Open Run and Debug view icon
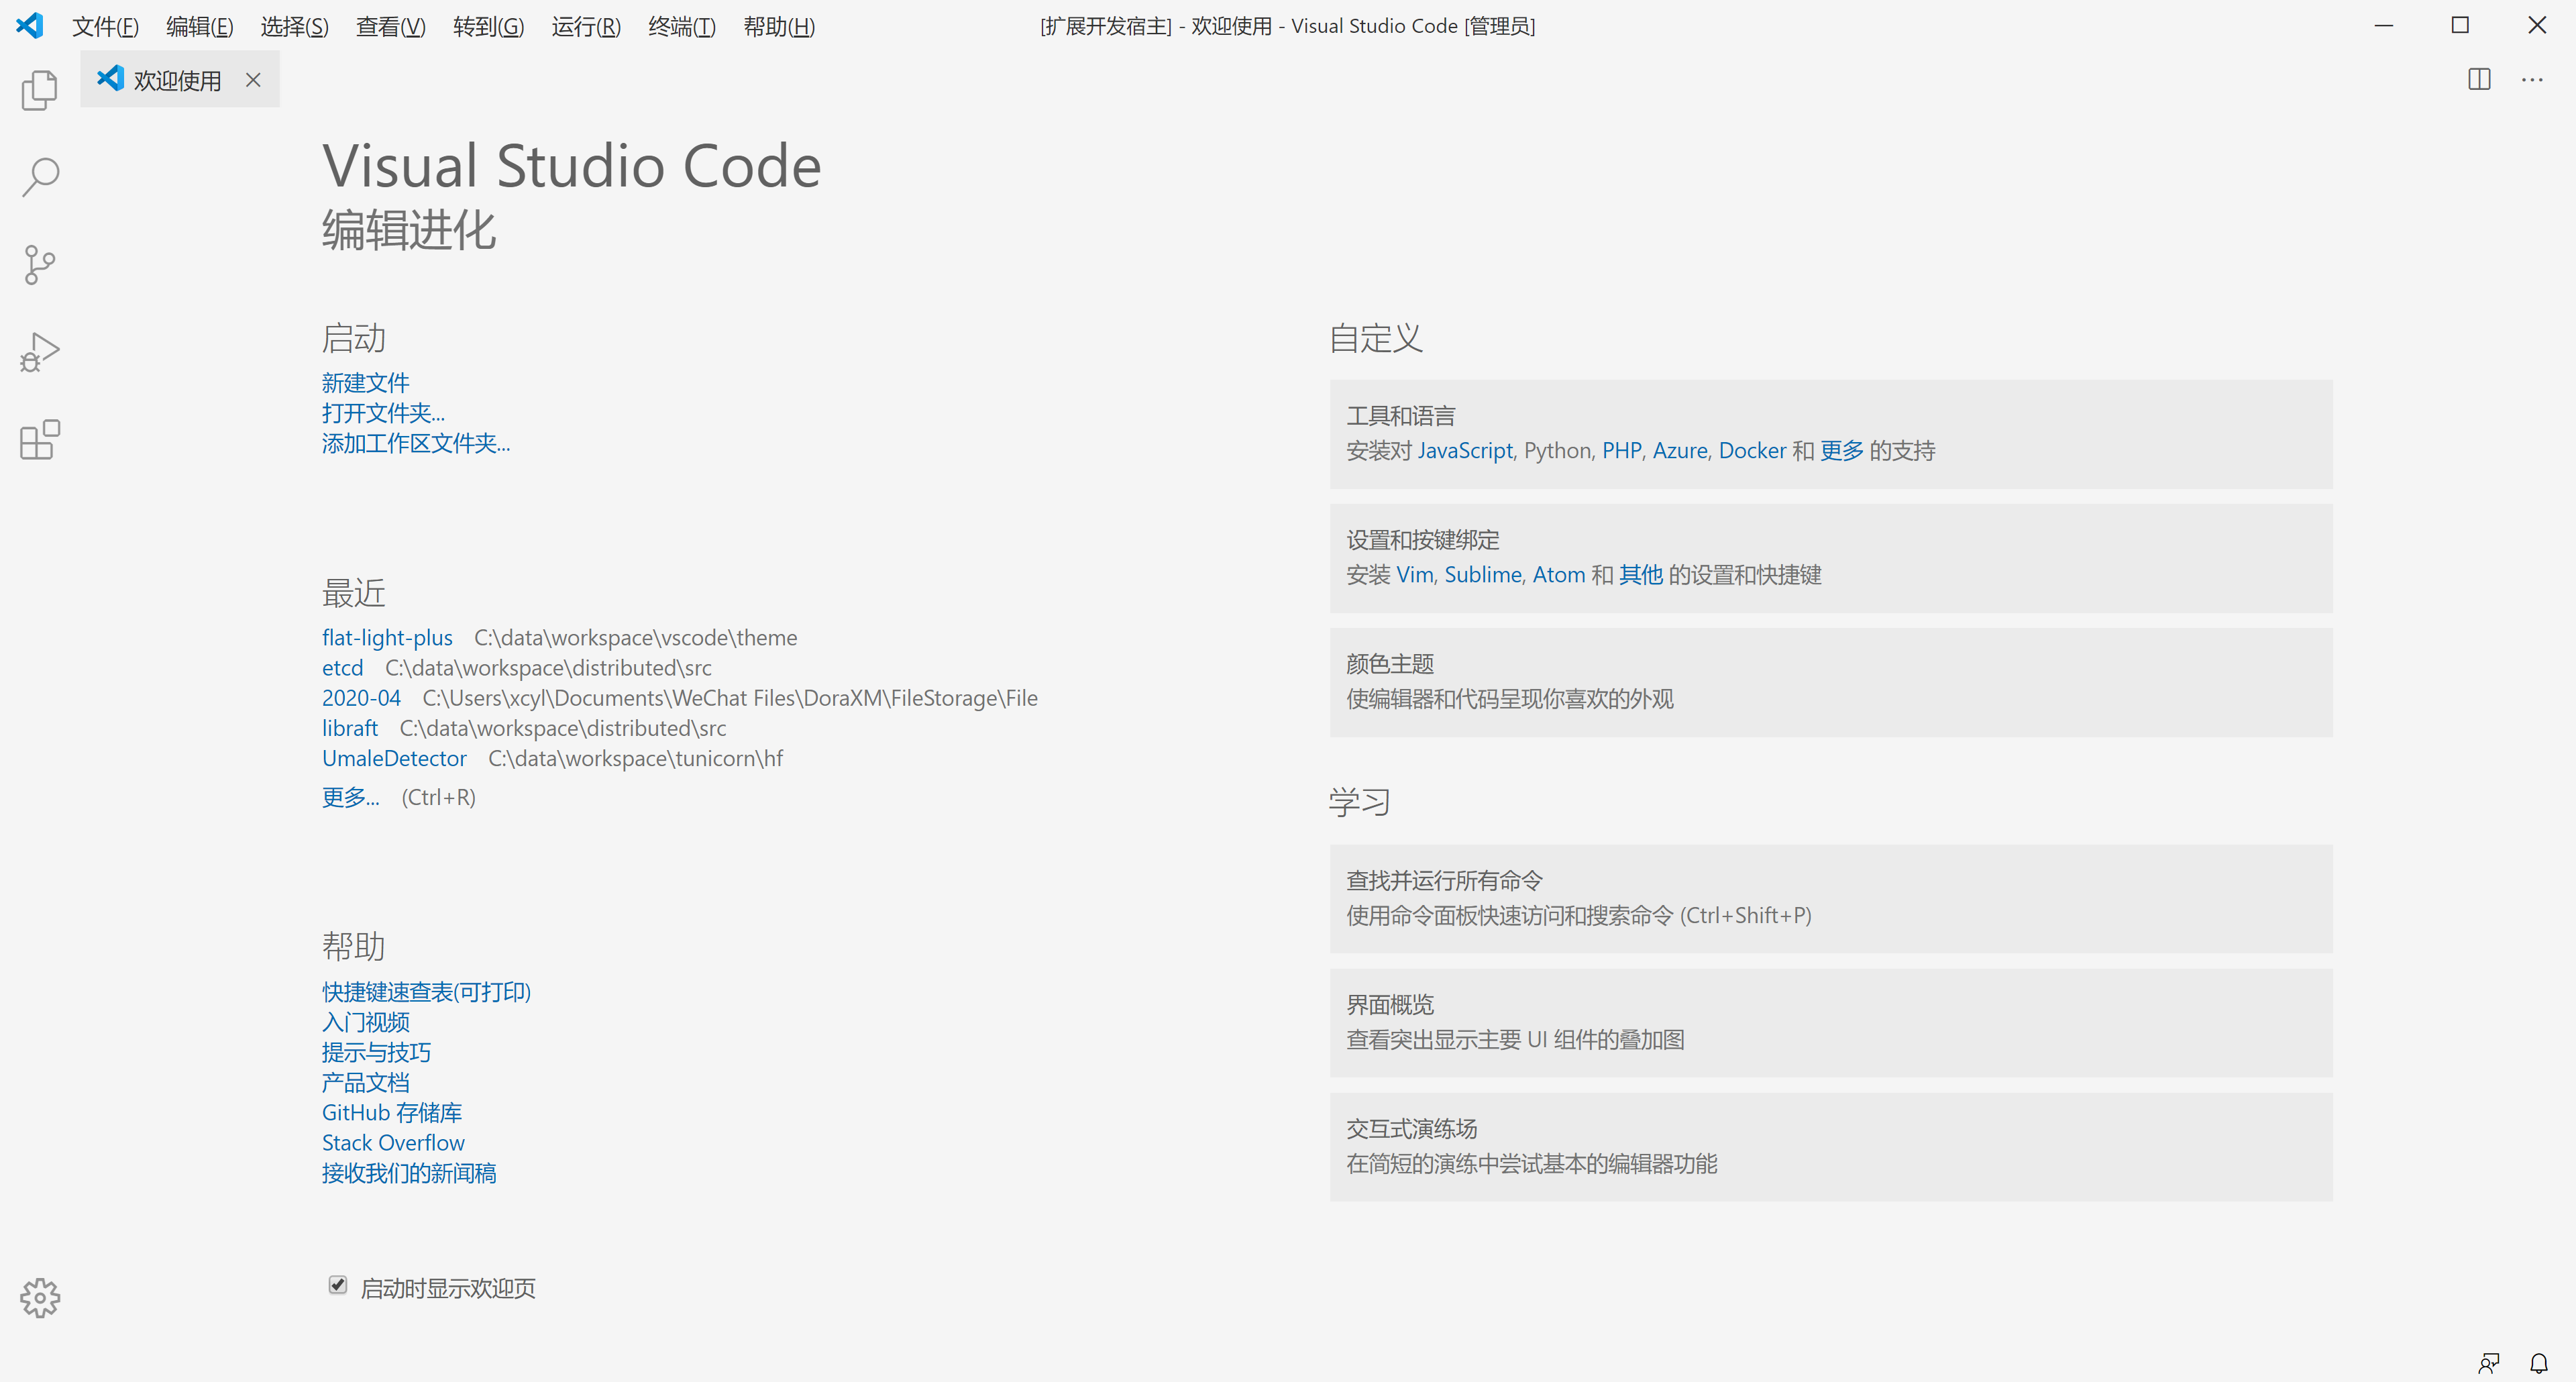Screen dimensions: 2576x1382 [x=40, y=352]
